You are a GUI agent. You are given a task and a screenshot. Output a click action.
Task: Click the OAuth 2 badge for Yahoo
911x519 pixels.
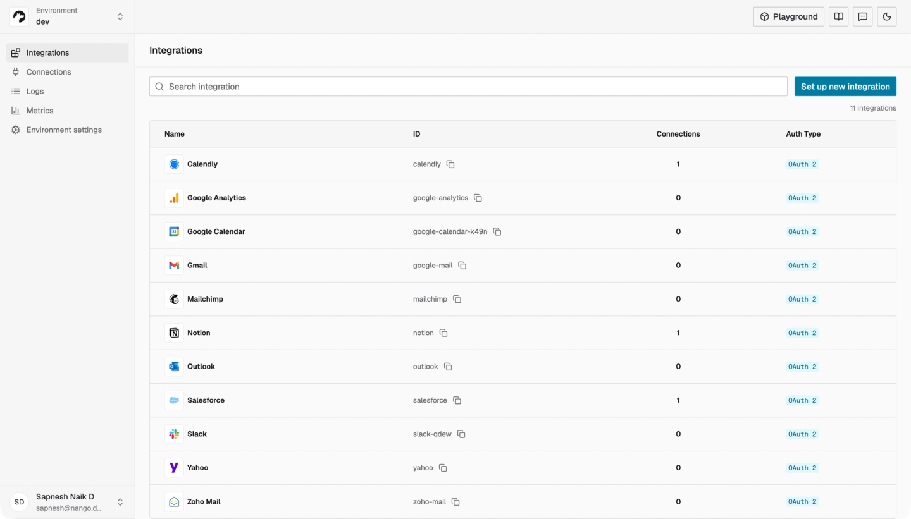802,468
